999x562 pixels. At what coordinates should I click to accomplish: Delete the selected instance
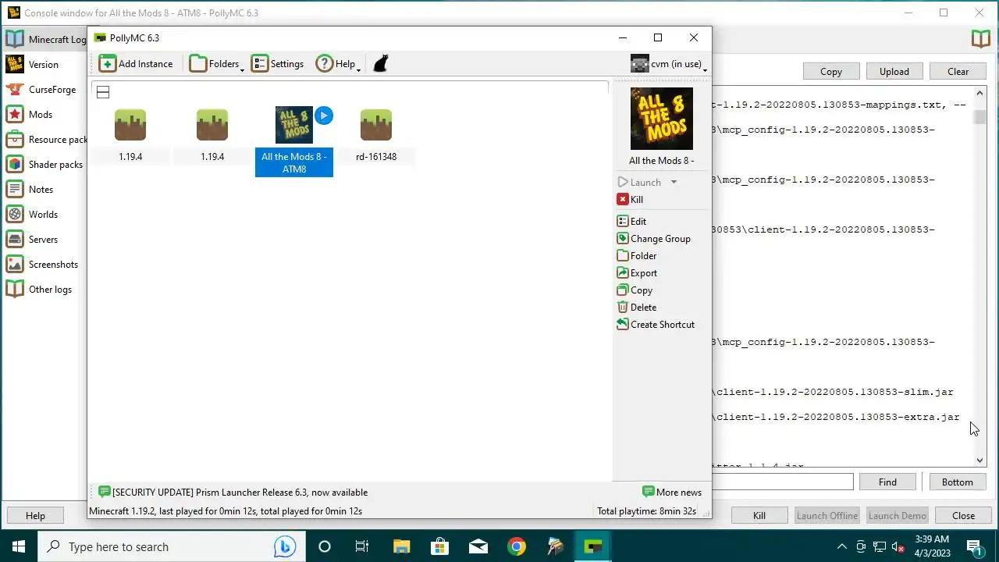tap(637, 308)
